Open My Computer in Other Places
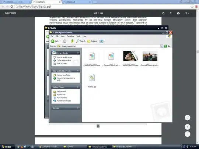 click(62, 98)
